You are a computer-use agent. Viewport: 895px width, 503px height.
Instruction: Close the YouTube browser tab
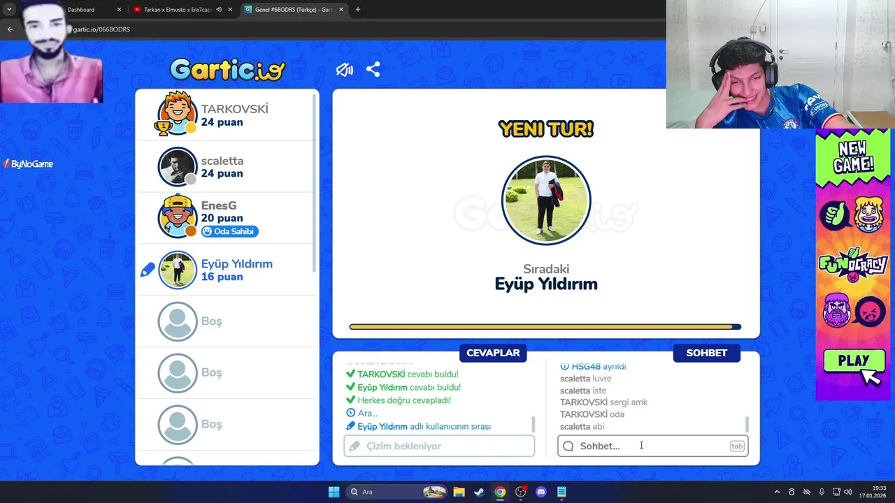click(230, 10)
